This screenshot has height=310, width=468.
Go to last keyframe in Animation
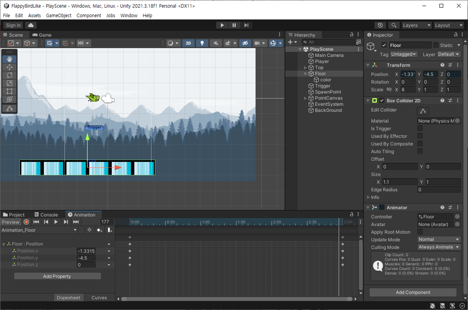point(76,222)
